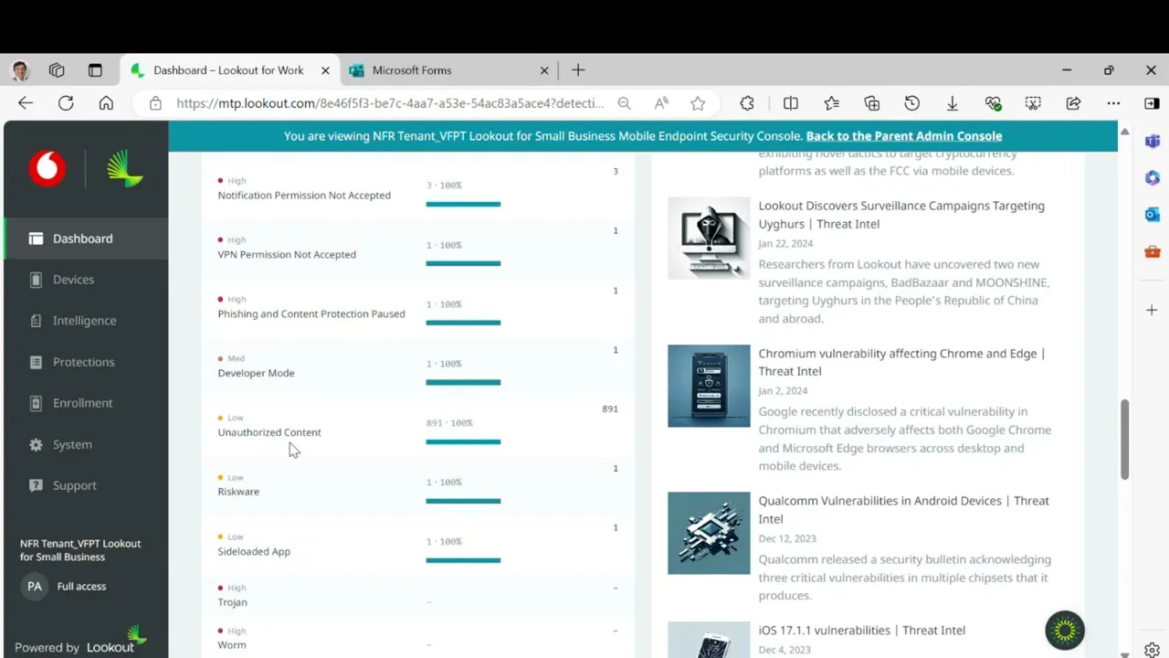Open the Share page option
This screenshot has width=1169, height=658.
coord(1073,103)
